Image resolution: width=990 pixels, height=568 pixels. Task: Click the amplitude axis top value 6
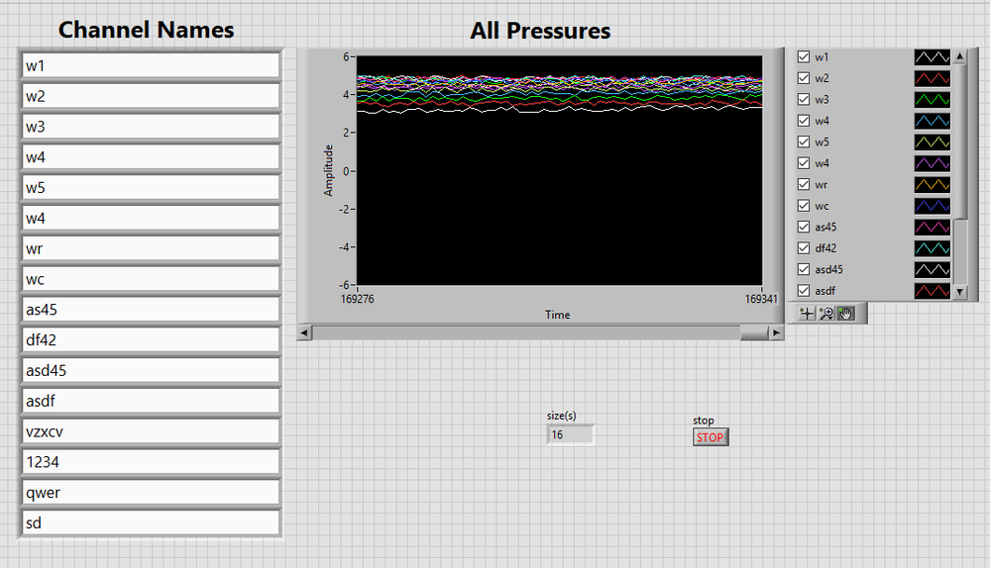click(346, 56)
